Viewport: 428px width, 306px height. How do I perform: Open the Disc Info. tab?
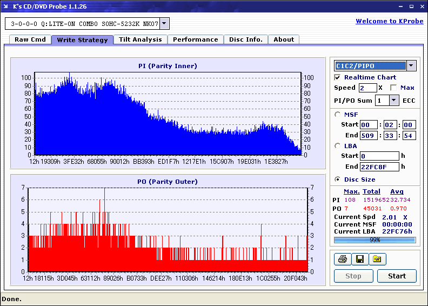[246, 39]
